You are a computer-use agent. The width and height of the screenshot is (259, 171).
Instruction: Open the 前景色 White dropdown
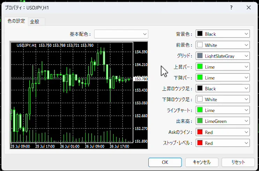pyautogui.click(x=223, y=45)
